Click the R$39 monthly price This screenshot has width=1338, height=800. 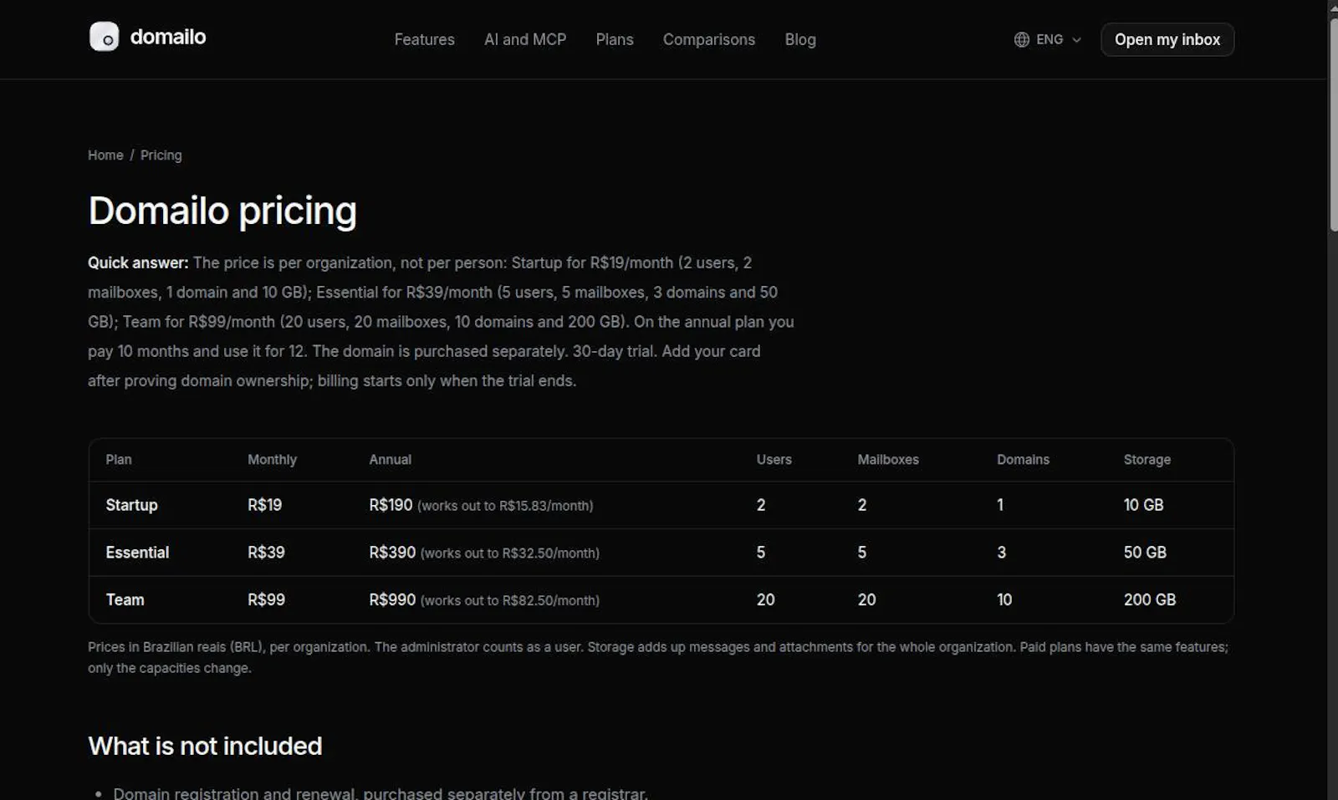[x=266, y=553]
